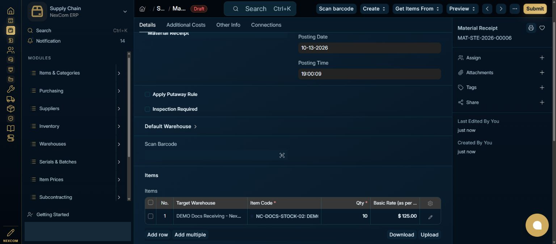556x244 pixels.
Task: Click the print icon for Material Receipt
Action: click(x=531, y=28)
